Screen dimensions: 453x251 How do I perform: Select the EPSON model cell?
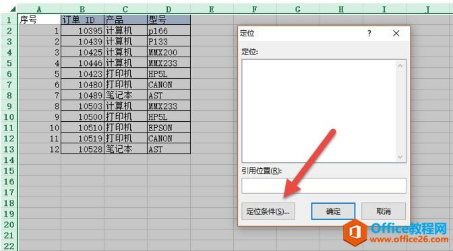click(x=169, y=128)
